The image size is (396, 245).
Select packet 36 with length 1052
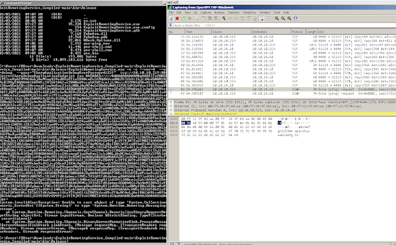tap(282, 49)
